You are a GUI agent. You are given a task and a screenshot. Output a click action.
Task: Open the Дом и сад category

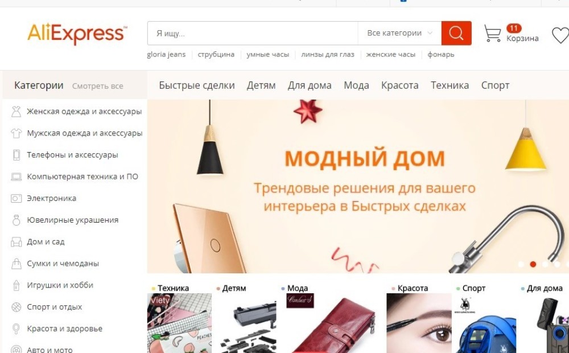pos(46,242)
